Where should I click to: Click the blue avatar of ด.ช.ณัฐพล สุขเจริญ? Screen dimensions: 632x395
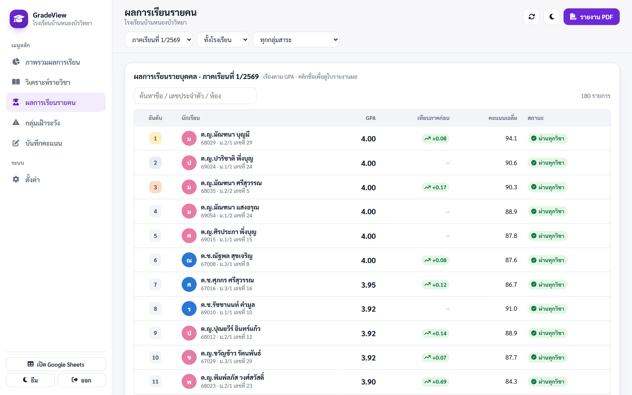189,260
